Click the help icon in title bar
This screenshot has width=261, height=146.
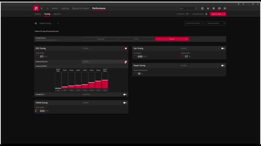[x=243, y=4]
